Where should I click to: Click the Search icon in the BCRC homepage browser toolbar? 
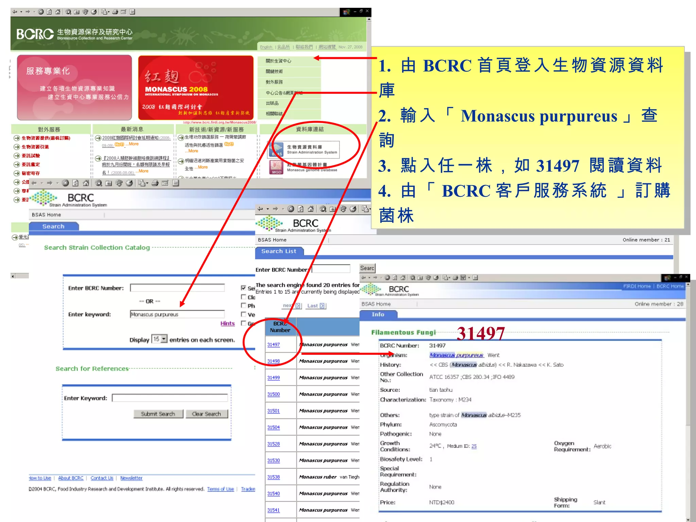(x=68, y=12)
